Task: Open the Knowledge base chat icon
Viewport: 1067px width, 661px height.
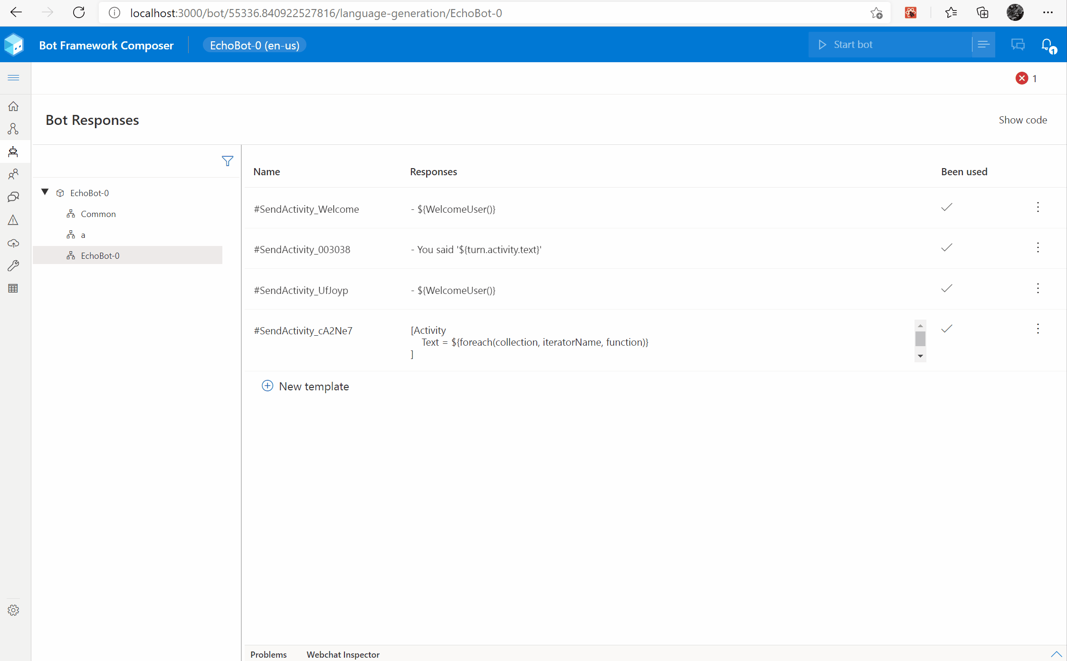Action: (x=13, y=197)
